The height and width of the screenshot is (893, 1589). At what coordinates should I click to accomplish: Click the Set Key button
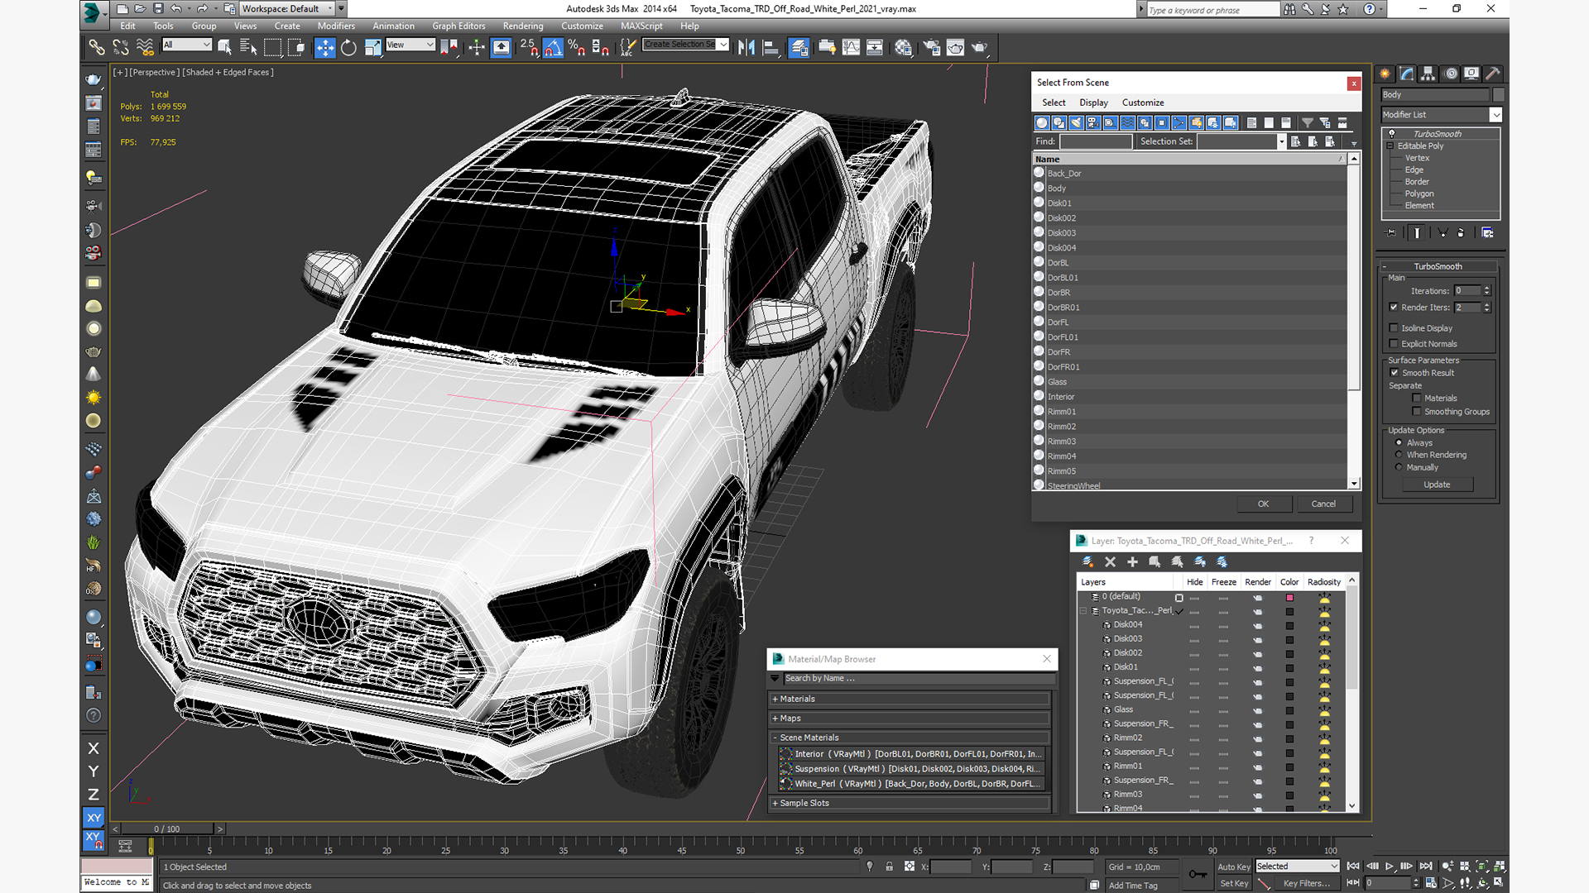tap(1233, 883)
